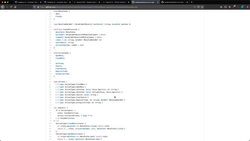Image resolution: width=250 pixels, height=141 pixels.
Task: Click the 'RegisterItem,' enum entry
Action: 62,71
